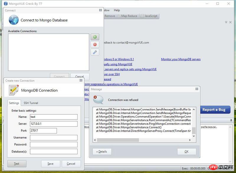236x173 pixels.
Task: Open the panel dropdown arrow near top right
Action: 226,22
